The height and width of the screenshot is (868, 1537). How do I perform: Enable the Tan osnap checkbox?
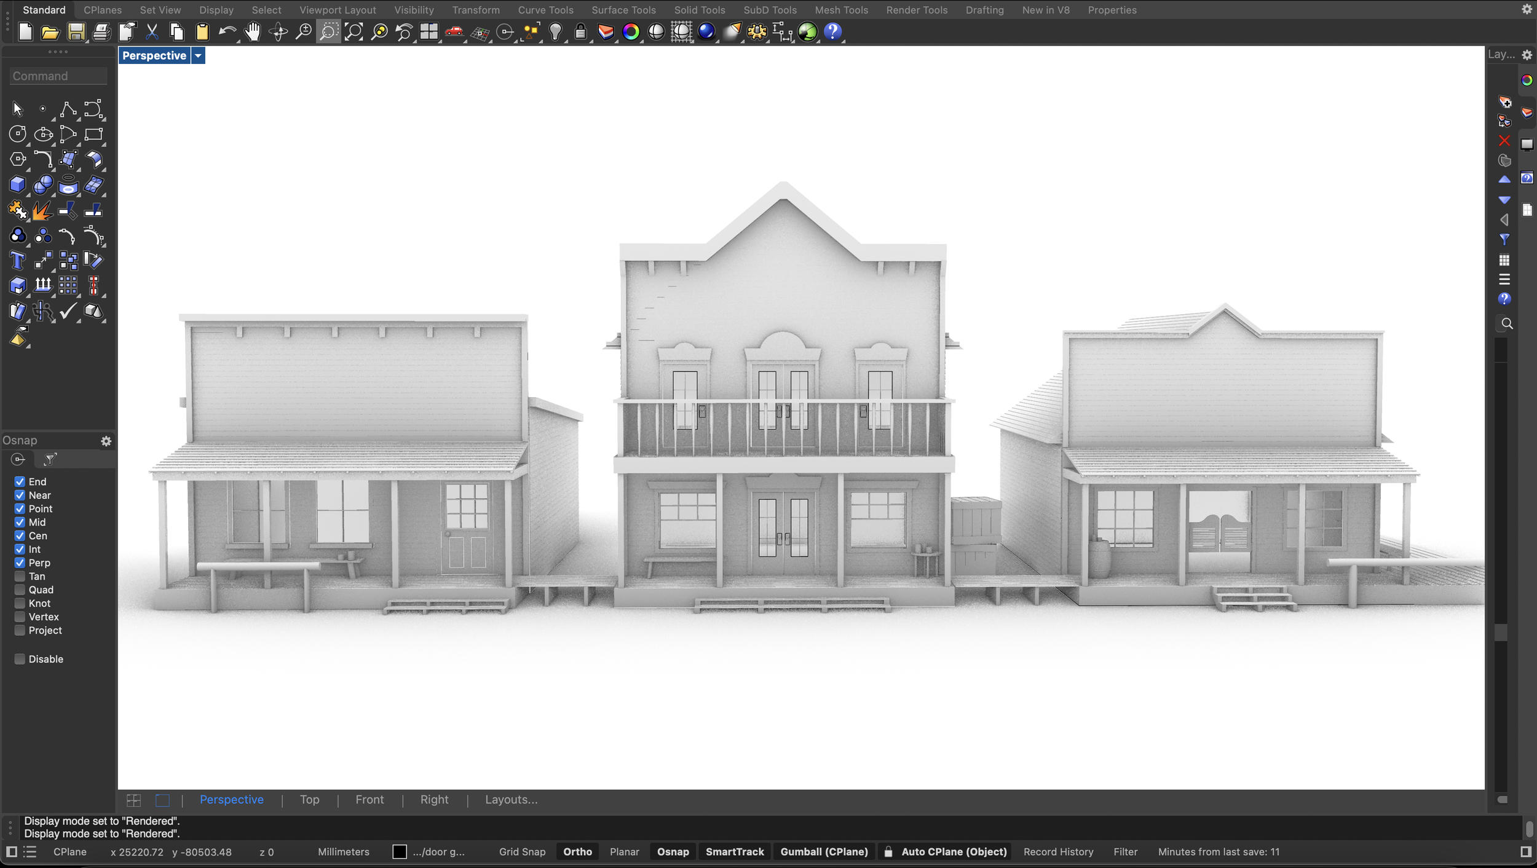[x=20, y=577]
